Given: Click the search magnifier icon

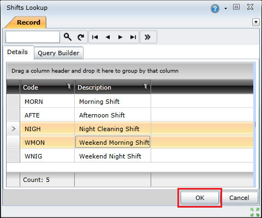Looking at the screenshot, I should [x=68, y=37].
